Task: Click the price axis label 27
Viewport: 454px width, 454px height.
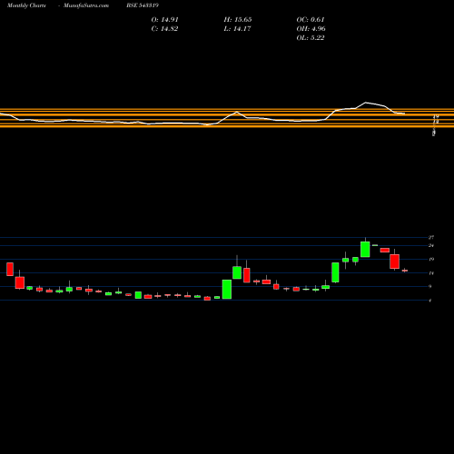Action: 431,238
